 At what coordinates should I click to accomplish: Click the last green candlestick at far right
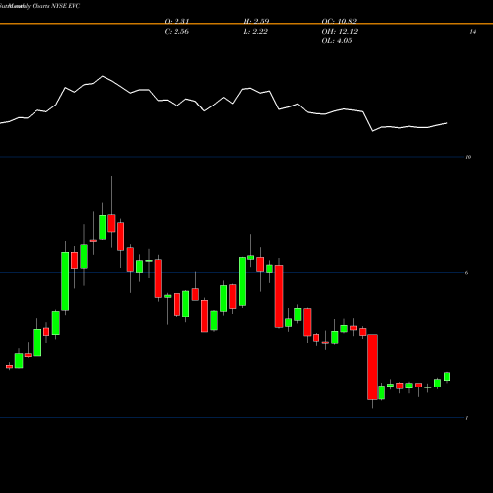coord(447,377)
